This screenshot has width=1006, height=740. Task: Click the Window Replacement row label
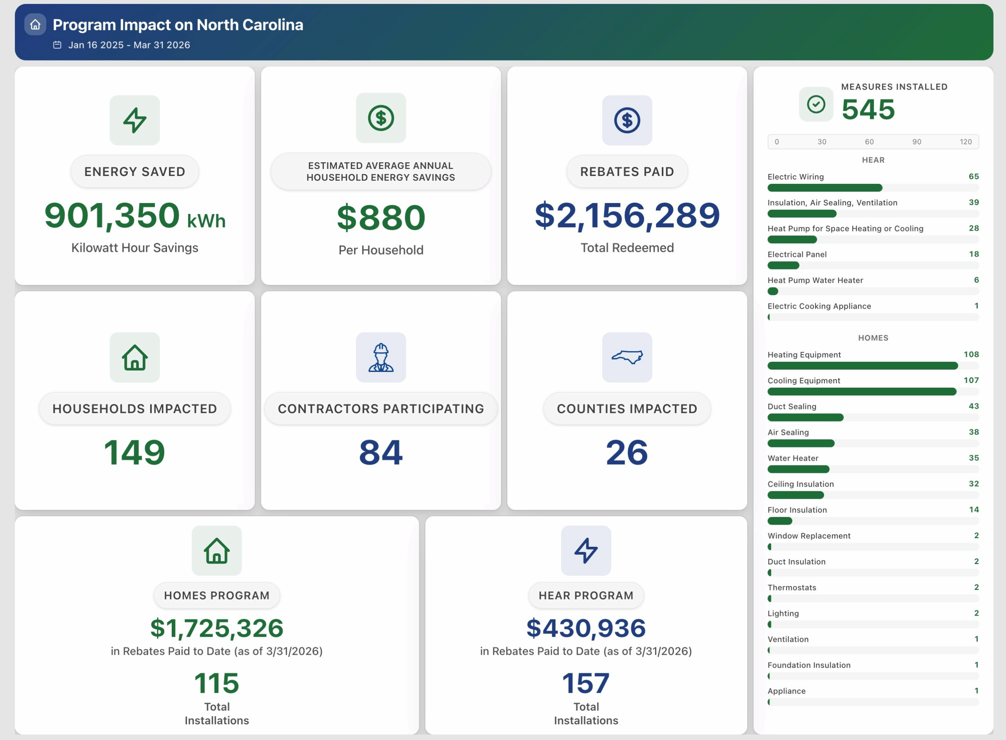(809, 536)
